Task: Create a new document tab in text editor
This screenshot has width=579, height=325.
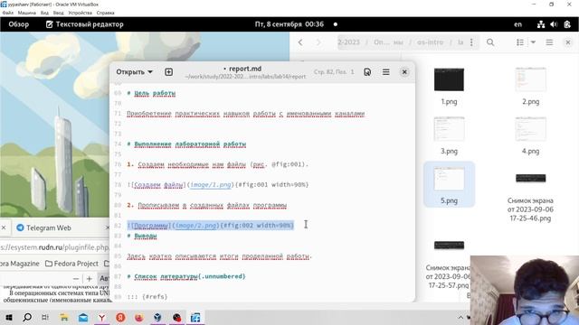Action: (x=169, y=72)
